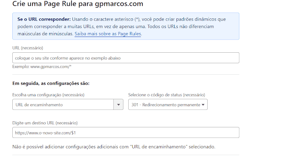
Task: Click the 'Digite um destino URL (necessário)' label
Action: pyautogui.click(x=45, y=123)
